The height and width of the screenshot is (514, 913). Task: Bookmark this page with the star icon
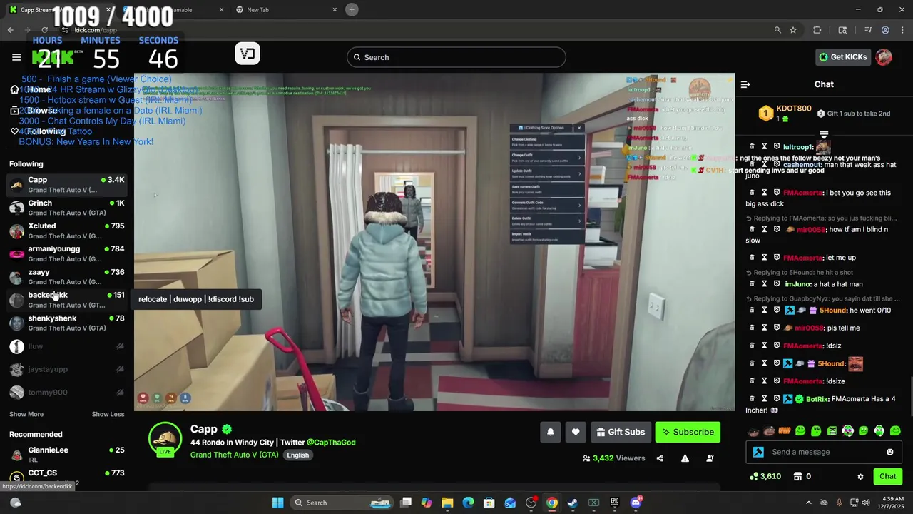[x=792, y=30]
